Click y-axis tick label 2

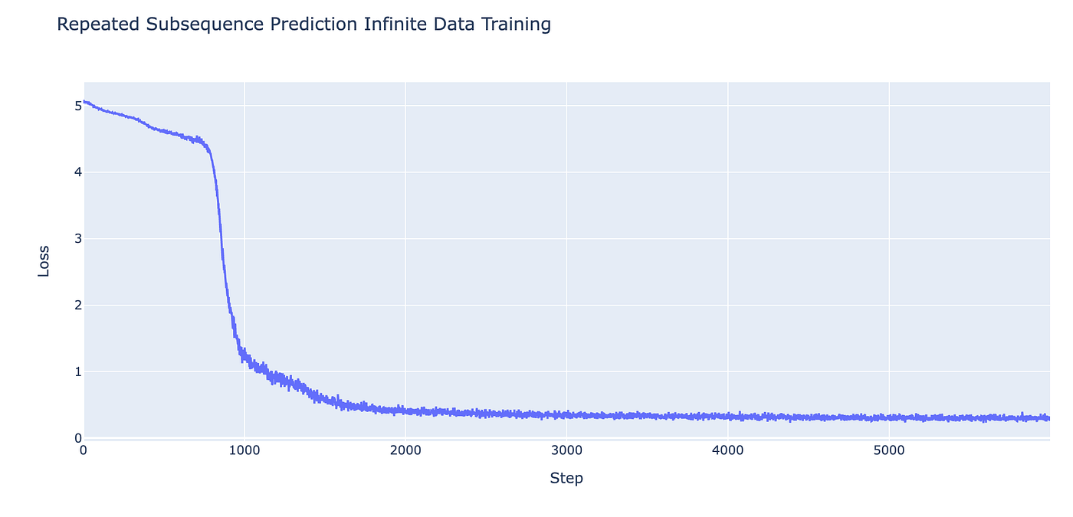[x=78, y=306]
